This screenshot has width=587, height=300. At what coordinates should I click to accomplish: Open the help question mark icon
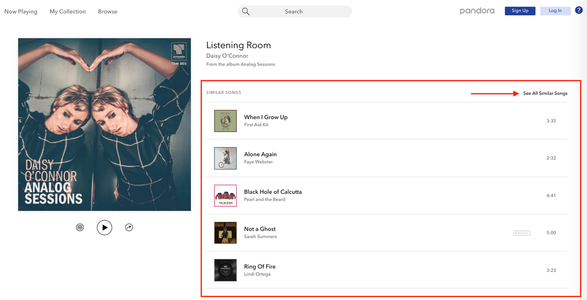coord(579,11)
